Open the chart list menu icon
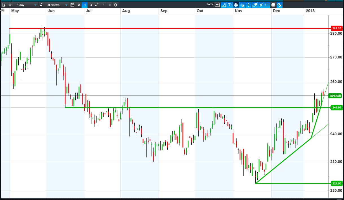 [4, 5]
